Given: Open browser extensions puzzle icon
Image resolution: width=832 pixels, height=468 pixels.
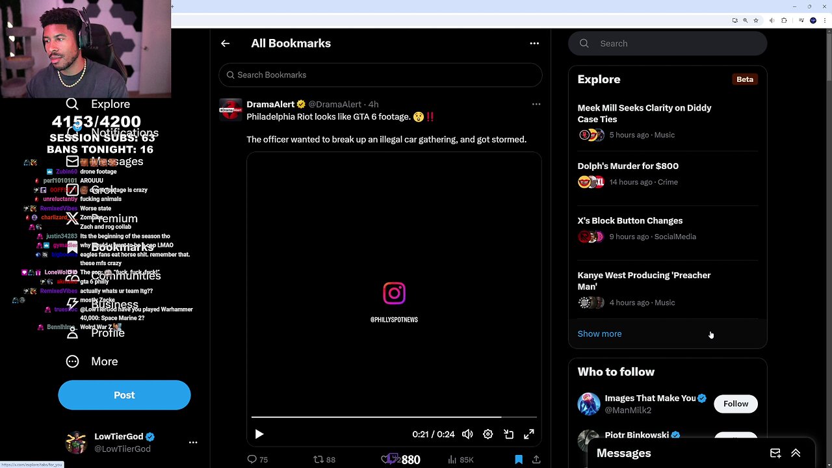Looking at the screenshot, I should pyautogui.click(x=784, y=20).
